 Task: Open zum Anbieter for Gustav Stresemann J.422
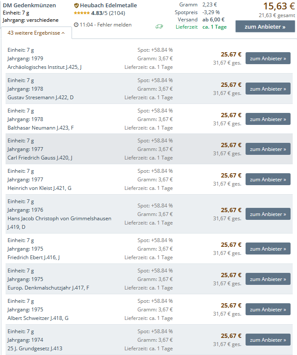(x=268, y=89)
